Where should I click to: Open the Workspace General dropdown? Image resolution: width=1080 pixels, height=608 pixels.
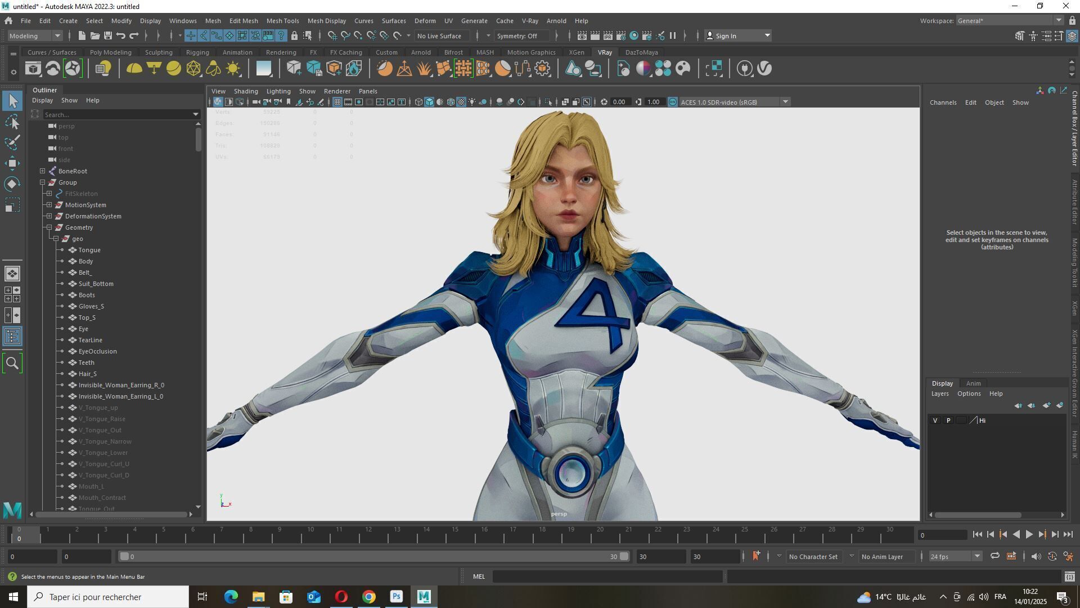coord(1010,21)
